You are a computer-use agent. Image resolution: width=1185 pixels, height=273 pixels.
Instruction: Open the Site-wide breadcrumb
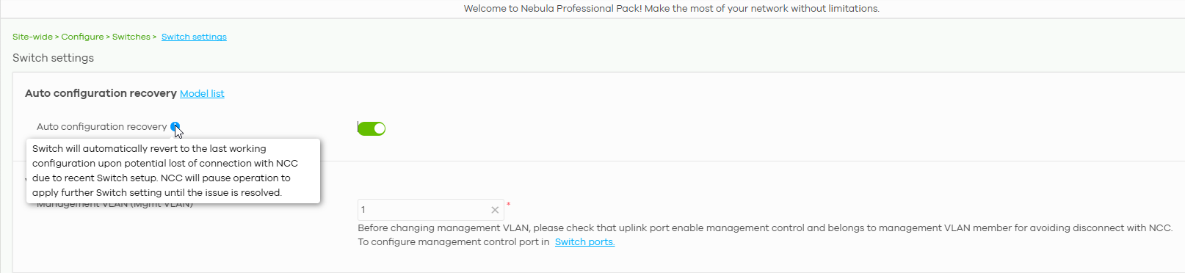32,37
